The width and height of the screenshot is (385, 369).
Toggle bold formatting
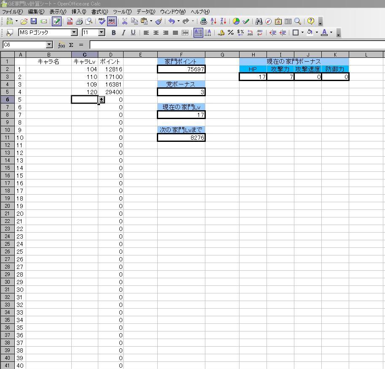(x=113, y=33)
